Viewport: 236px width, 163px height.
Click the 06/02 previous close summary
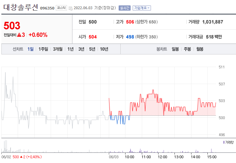point(21,157)
